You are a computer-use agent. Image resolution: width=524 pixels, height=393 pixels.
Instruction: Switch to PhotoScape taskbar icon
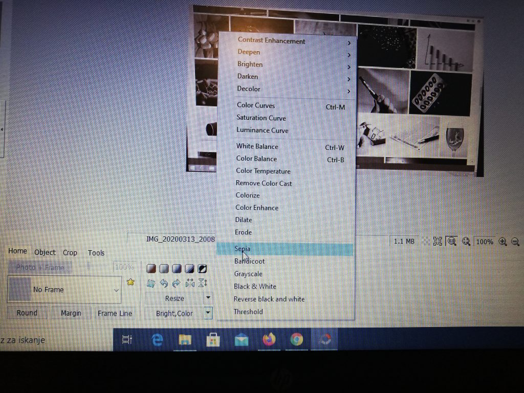click(324, 340)
